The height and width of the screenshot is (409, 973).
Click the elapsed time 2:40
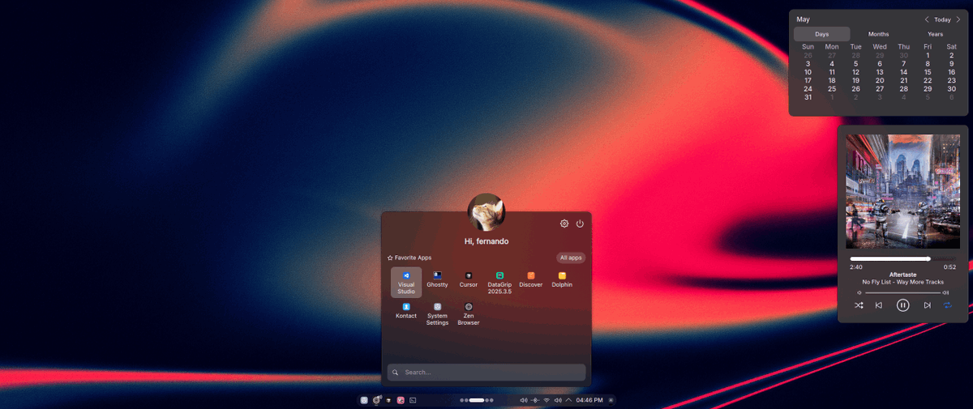[856, 266]
